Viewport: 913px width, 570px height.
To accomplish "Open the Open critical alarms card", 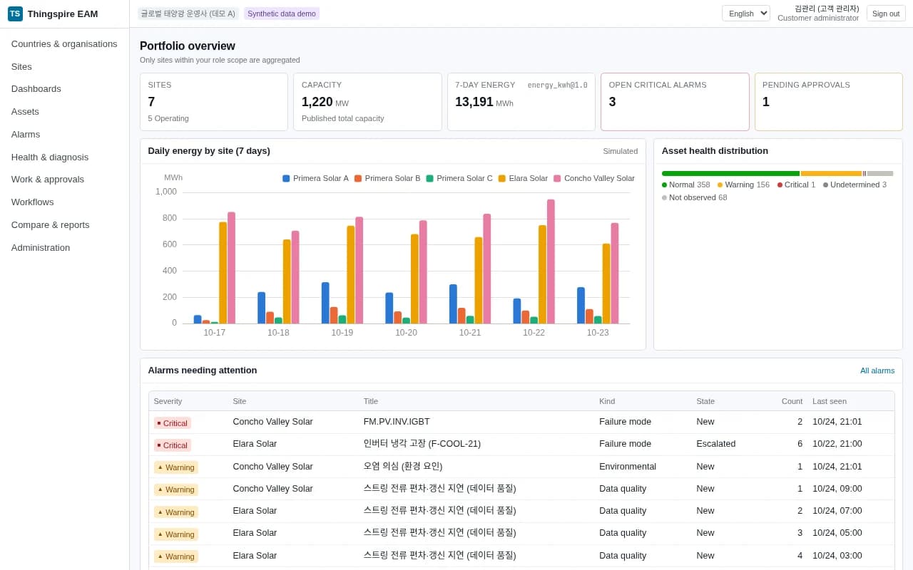I will click(x=675, y=102).
